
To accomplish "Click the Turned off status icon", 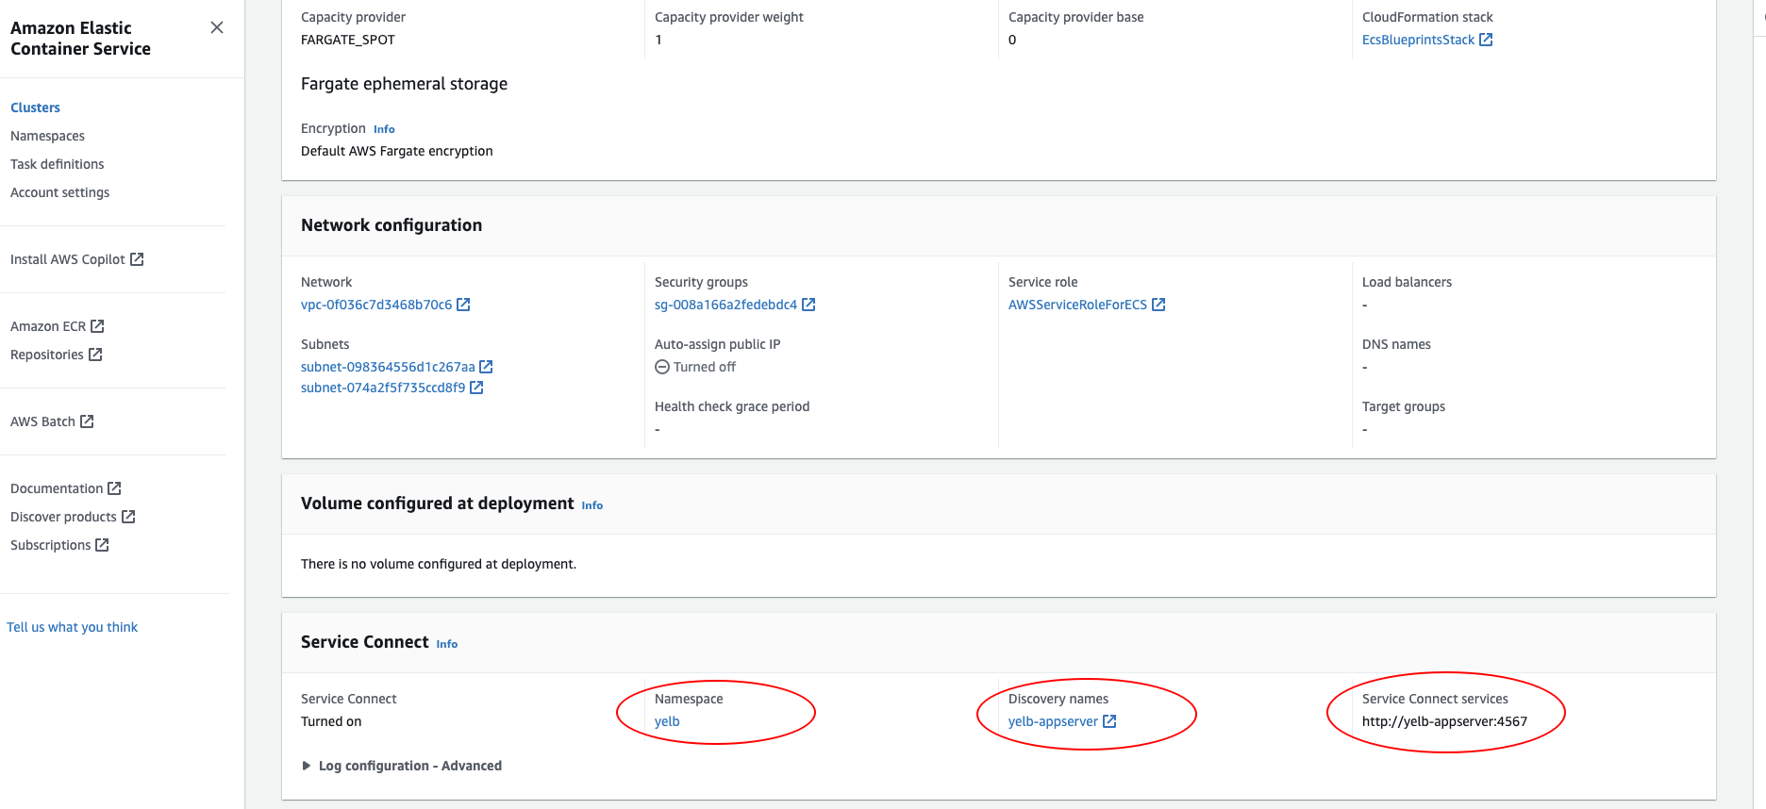I will click(x=662, y=367).
